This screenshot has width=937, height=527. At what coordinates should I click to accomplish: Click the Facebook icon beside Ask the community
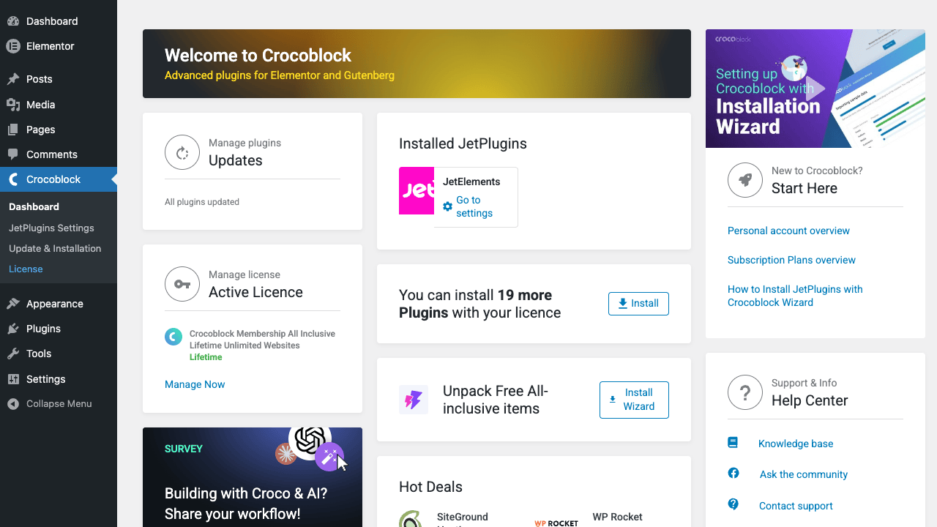coord(733,474)
